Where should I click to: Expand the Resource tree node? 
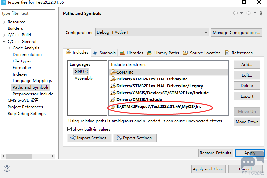pos(4,22)
